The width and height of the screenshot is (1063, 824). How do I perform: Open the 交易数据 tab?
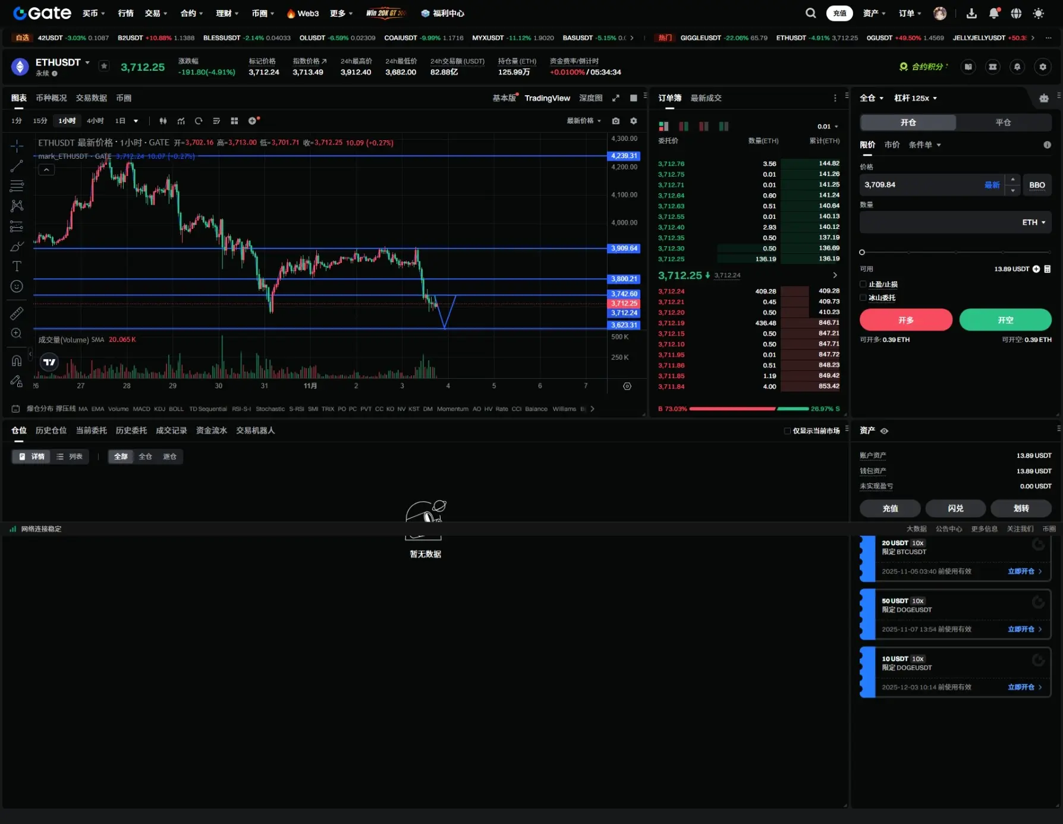[x=92, y=98]
